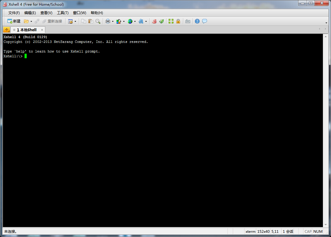Open the font selection dropdown arrow
The image size is (331, 237).
pos(146,21)
